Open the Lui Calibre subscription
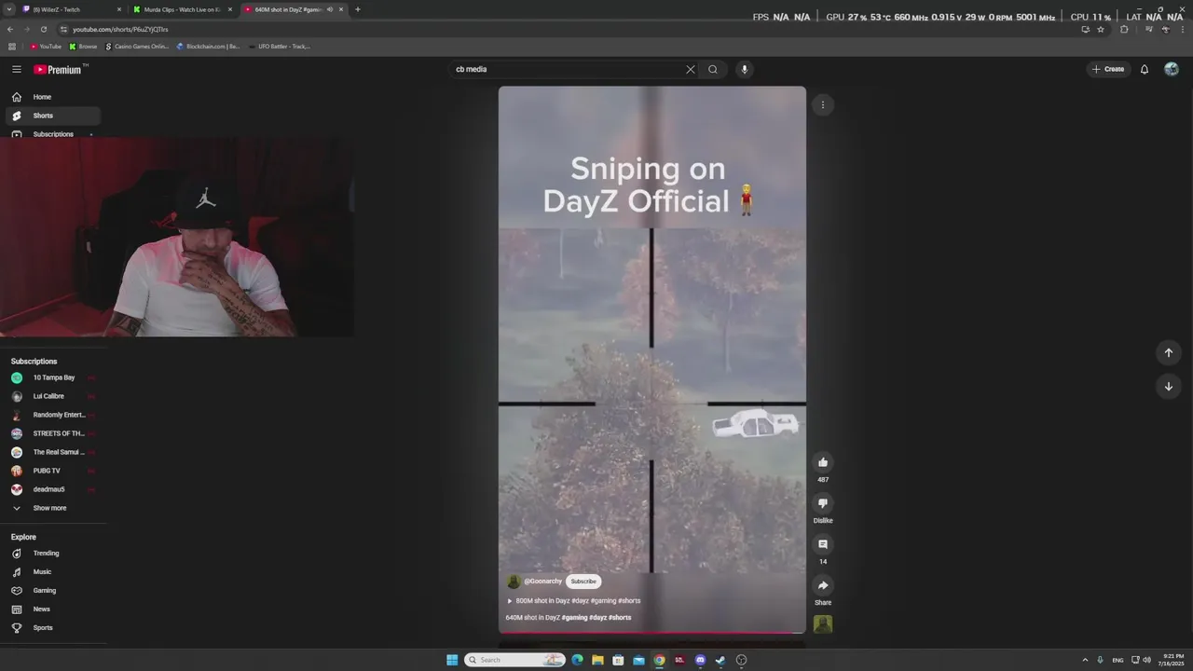The height and width of the screenshot is (671, 1193). tap(53, 396)
